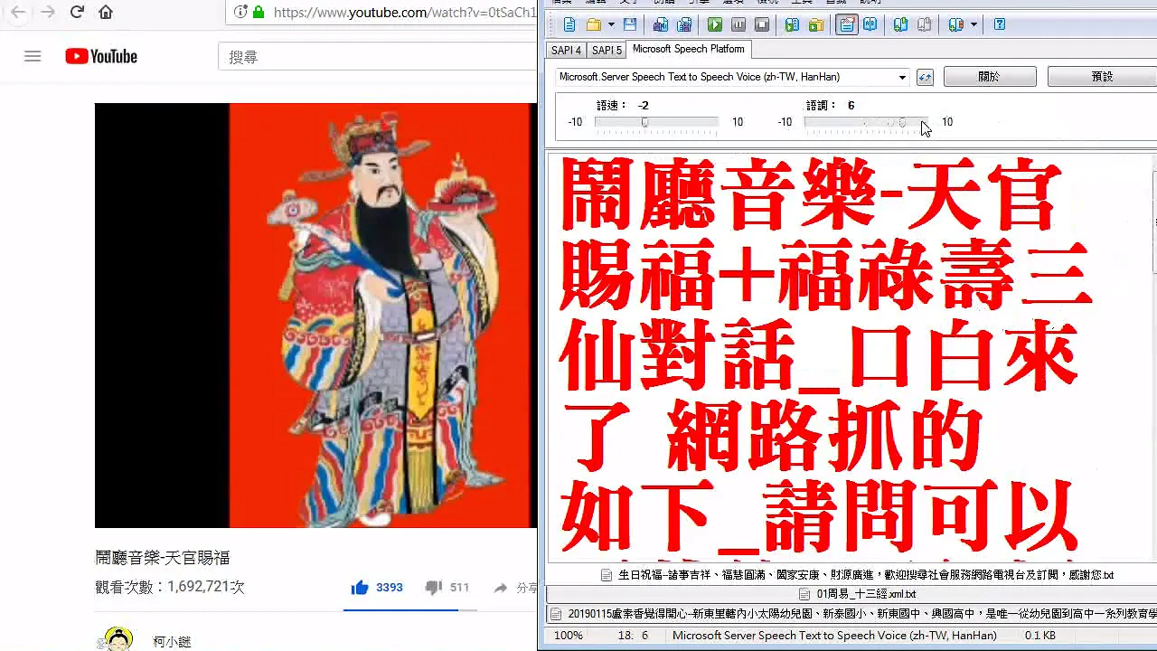Viewport: 1157px width, 651px height.
Task: Open the YouTube hamburger guide menu
Action: 33,56
